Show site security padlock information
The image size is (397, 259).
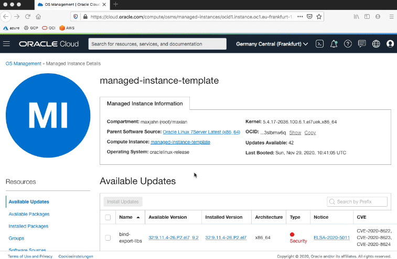pyautogui.click(x=85, y=17)
